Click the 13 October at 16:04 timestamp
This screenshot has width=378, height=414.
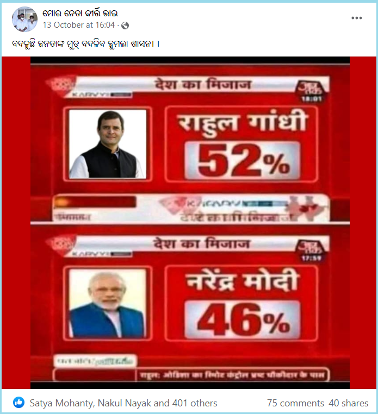[79, 25]
